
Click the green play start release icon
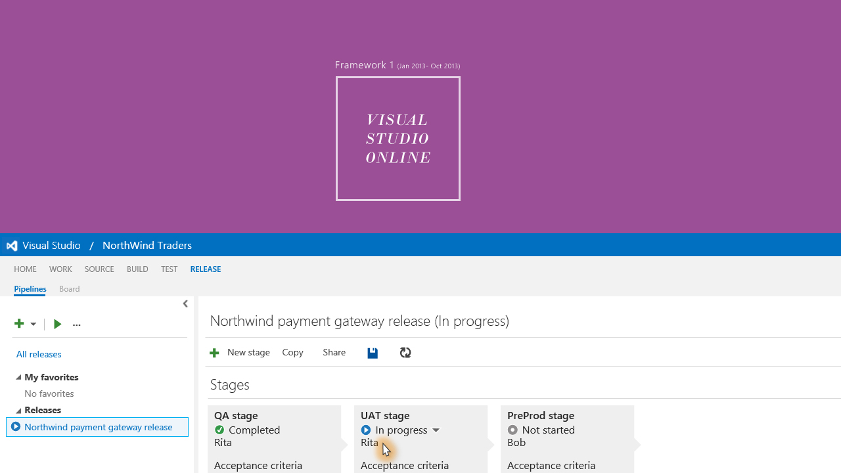click(58, 324)
